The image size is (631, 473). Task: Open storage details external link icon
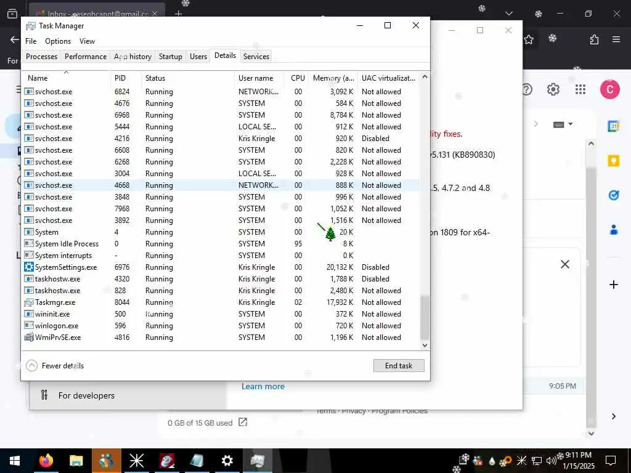tap(243, 422)
